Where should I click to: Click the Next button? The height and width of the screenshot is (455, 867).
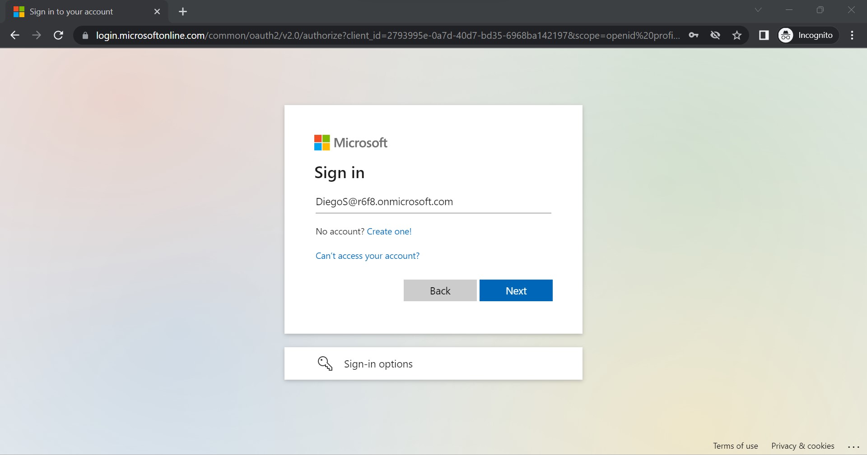pyautogui.click(x=516, y=290)
